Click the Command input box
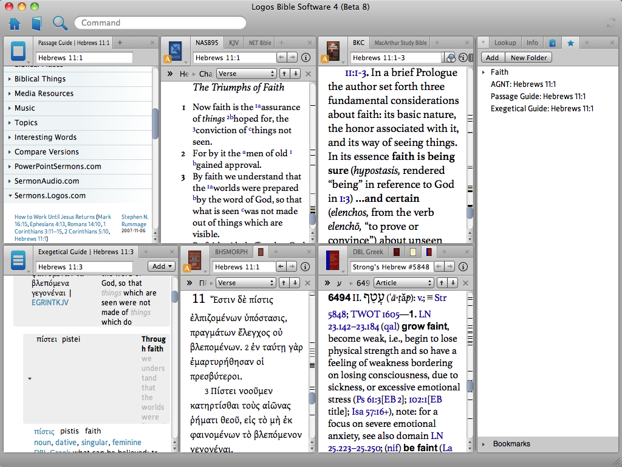This screenshot has width=622, height=467. click(x=160, y=23)
